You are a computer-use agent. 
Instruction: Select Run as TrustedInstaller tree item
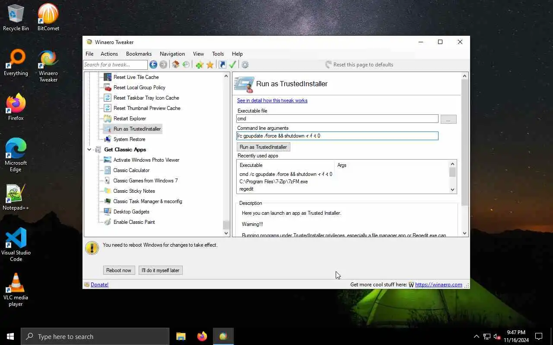point(137,129)
